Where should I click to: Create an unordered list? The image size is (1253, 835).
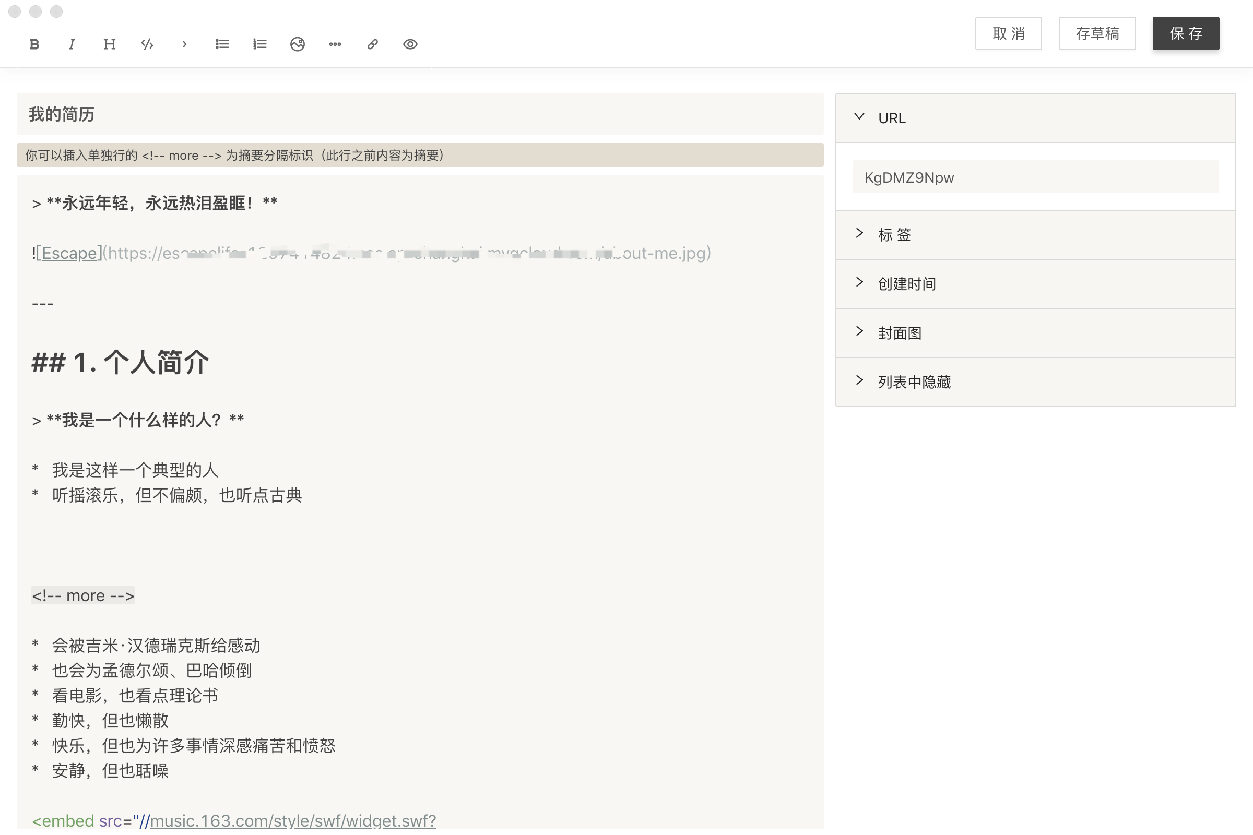[221, 44]
